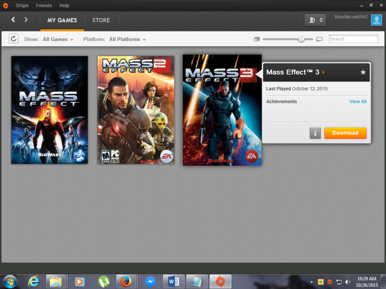Image resolution: width=386 pixels, height=289 pixels.
Task: Open Microsoft Word from taskbar
Action: click(x=174, y=282)
